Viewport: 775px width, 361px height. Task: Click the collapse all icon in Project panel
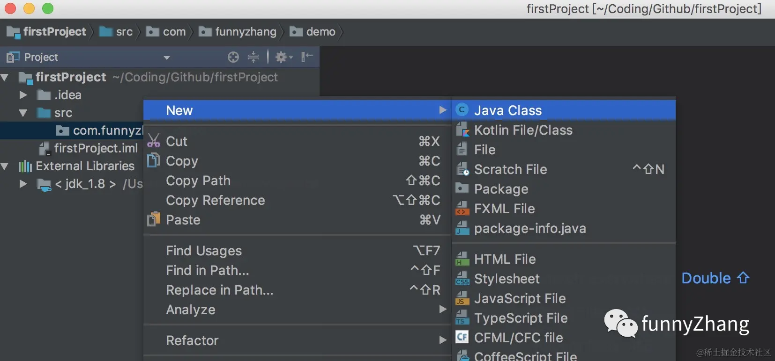253,57
